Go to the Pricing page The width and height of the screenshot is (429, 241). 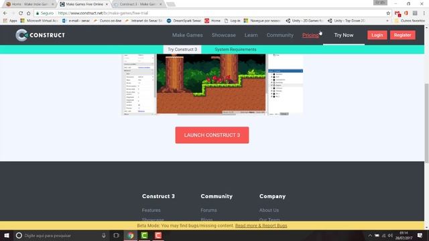tap(310, 35)
